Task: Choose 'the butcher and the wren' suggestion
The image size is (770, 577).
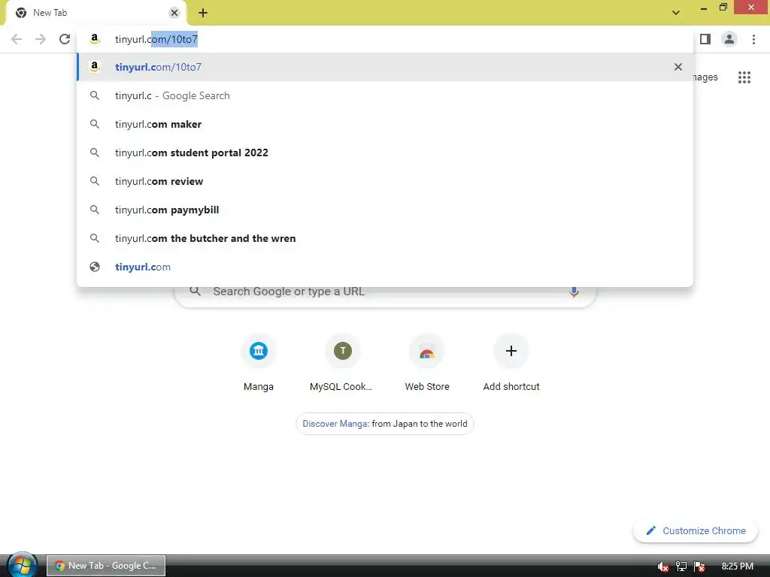Action: tap(385, 238)
